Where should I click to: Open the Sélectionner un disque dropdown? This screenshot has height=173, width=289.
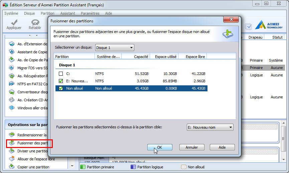(x=115, y=48)
